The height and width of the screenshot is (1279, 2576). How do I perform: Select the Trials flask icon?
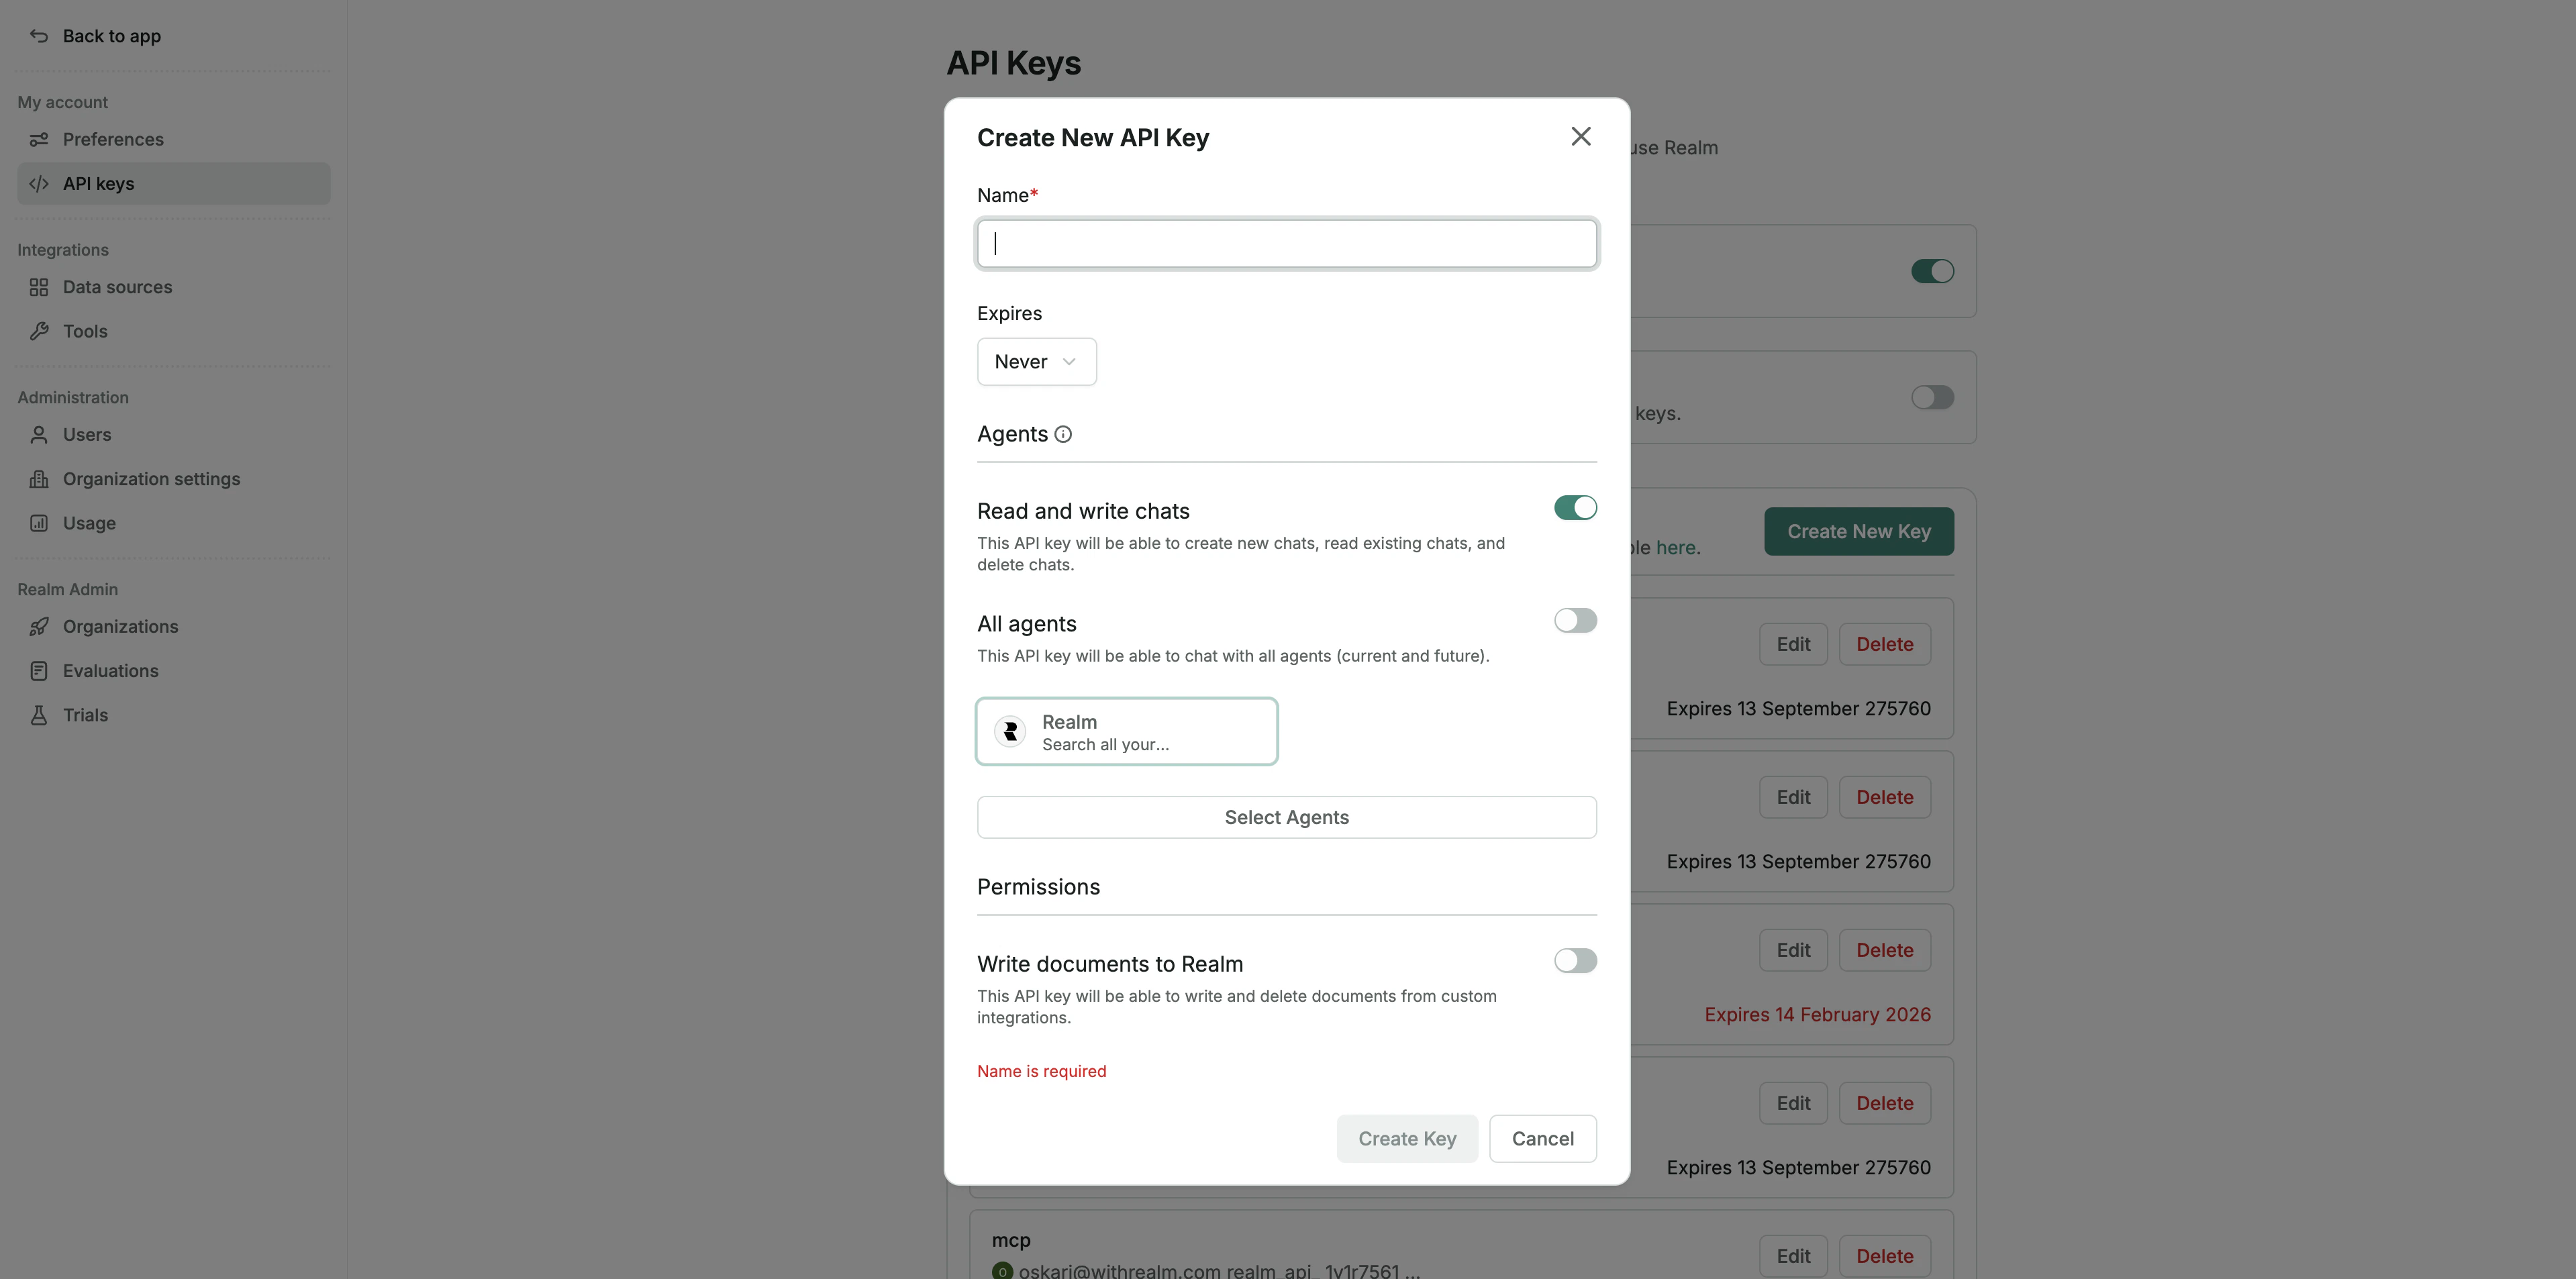(x=39, y=714)
